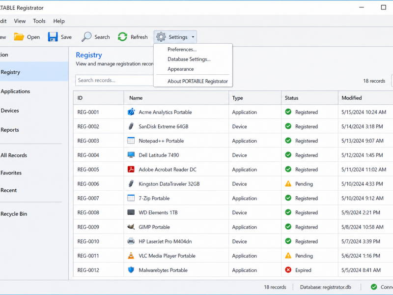Maximize the window
Viewport: 393px width, 295px height.
click(x=384, y=7)
